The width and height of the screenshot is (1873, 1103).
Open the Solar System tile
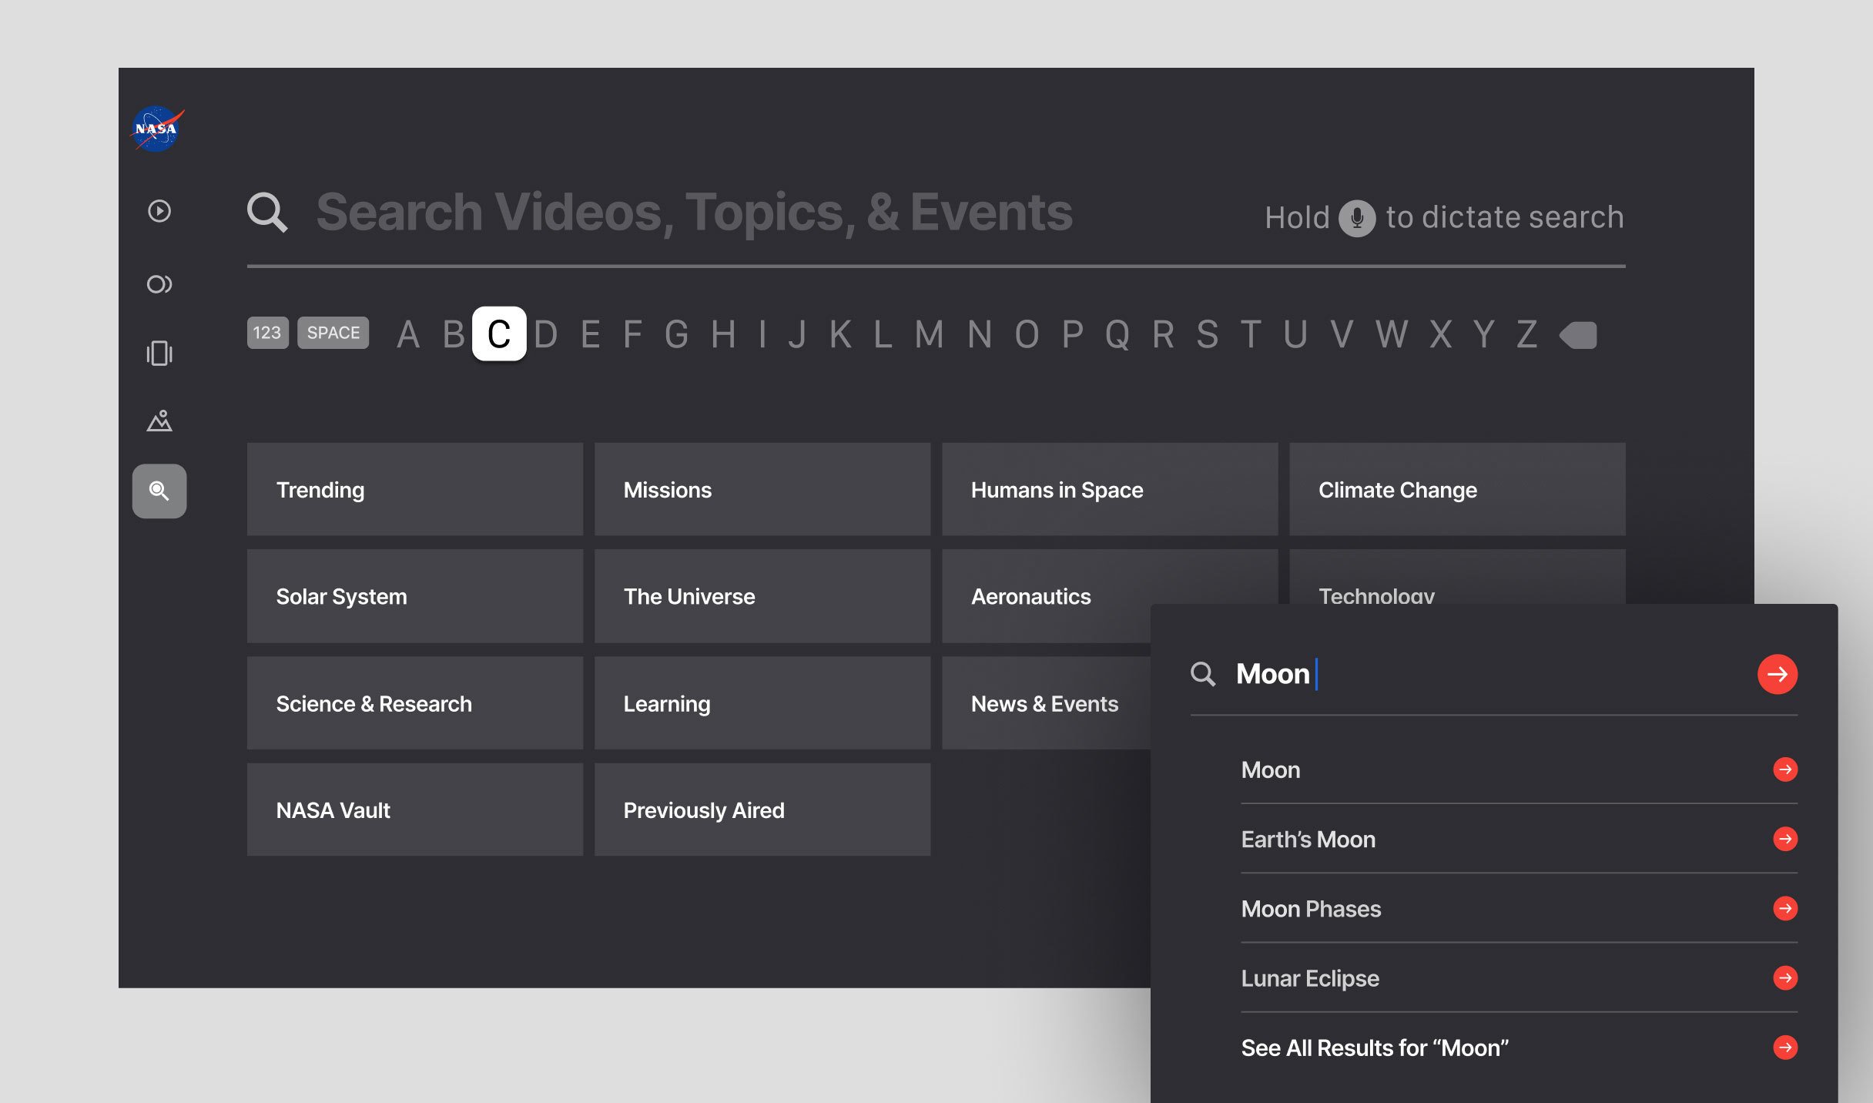[x=415, y=596]
